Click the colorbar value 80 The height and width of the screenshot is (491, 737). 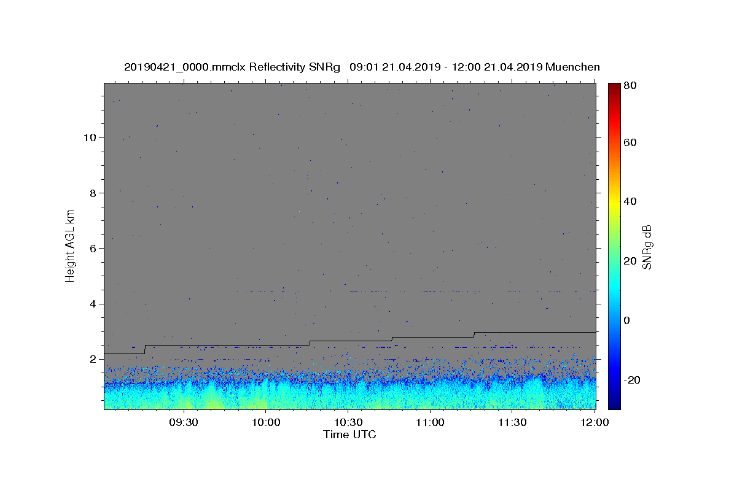tap(630, 85)
